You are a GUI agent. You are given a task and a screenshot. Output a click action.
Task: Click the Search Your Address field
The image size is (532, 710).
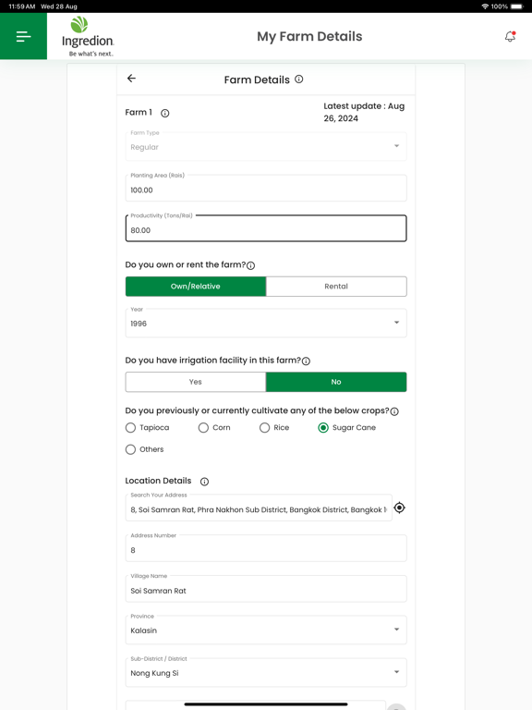259,508
